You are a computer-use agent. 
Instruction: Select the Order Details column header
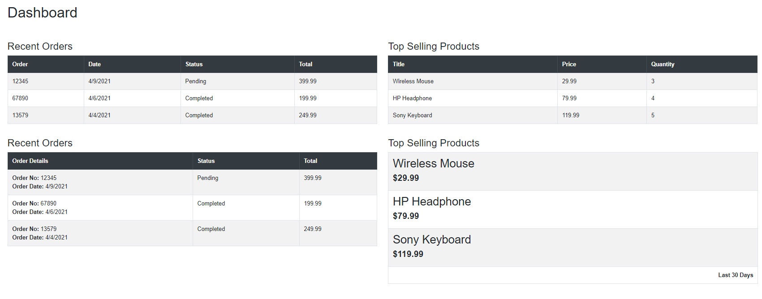coord(30,161)
